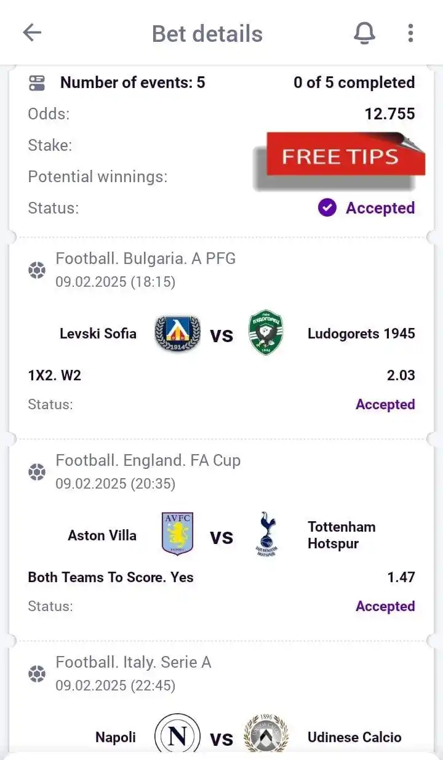Open the three-dot overflow menu
Screen dimensions: 443x760
[x=410, y=33]
